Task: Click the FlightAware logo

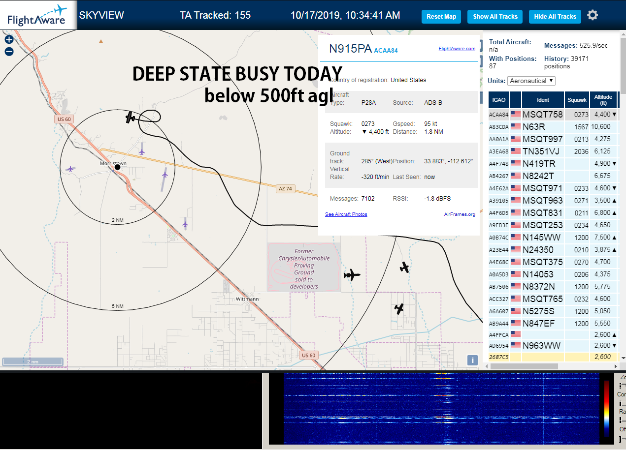Action: tap(37, 15)
